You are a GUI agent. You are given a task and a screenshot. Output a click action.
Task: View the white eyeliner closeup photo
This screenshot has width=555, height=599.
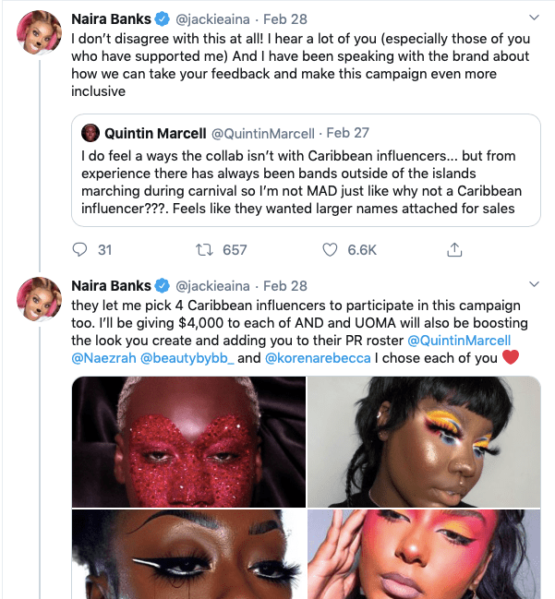[188, 554]
